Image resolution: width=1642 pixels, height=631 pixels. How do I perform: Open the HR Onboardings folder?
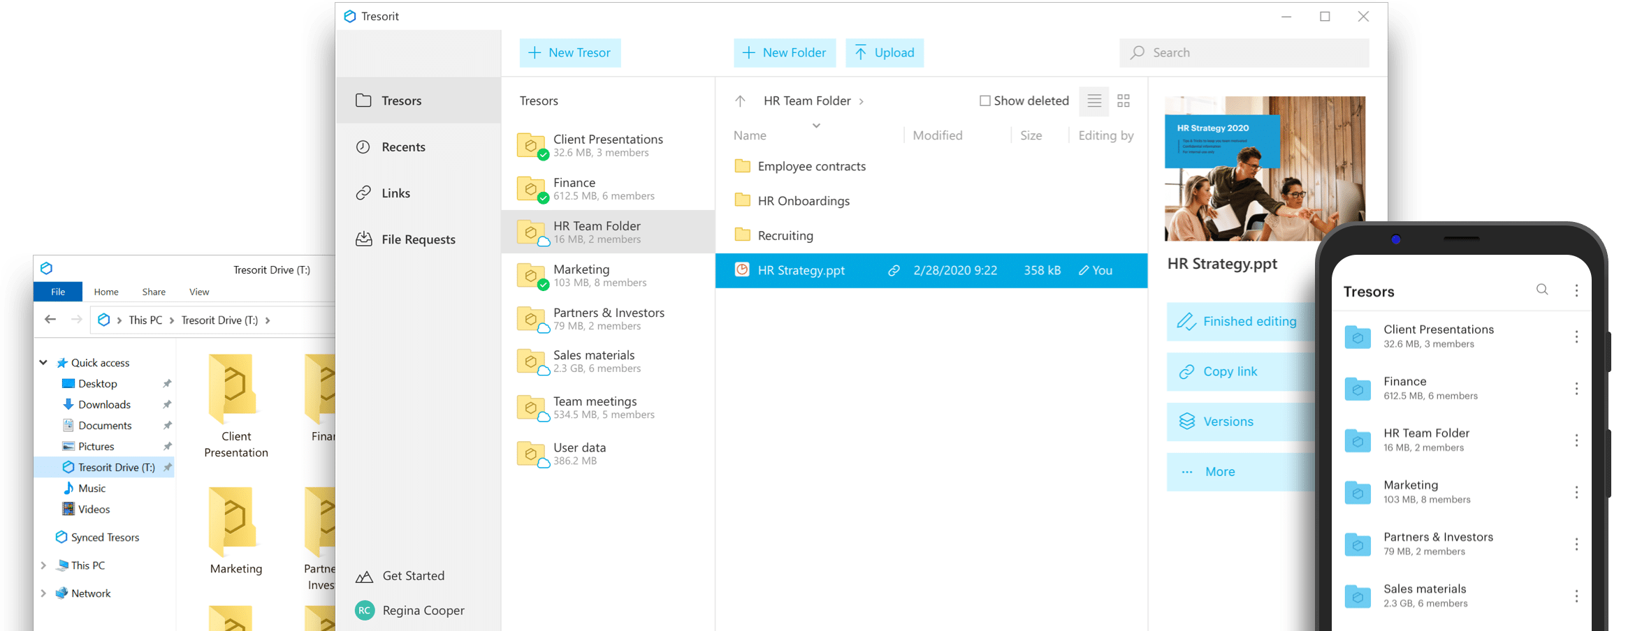(931, 201)
